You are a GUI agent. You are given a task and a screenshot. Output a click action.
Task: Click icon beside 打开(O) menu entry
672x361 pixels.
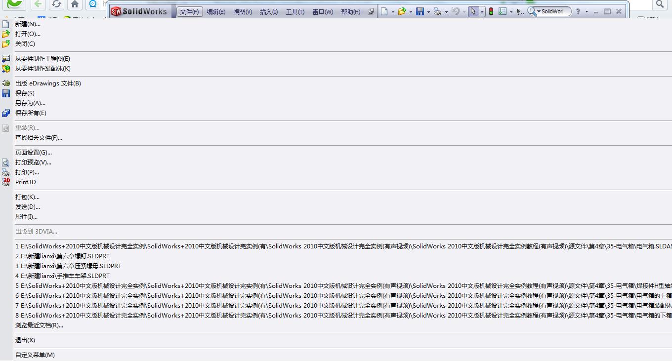(6, 34)
